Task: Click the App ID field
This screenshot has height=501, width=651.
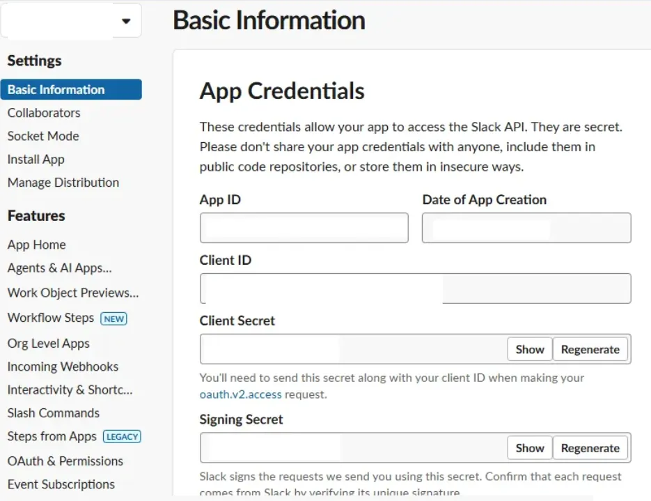Action: click(304, 228)
